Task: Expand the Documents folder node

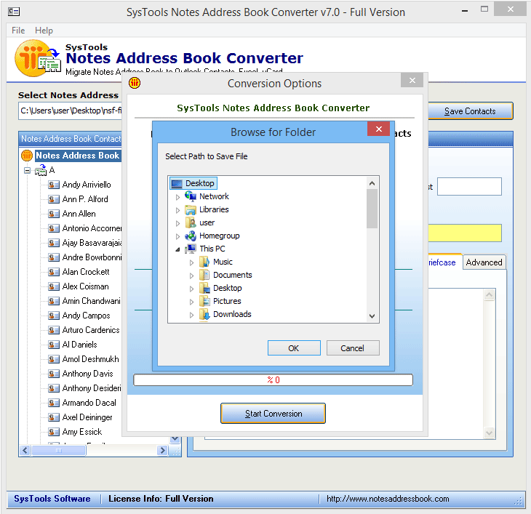Action: pyautogui.click(x=191, y=276)
